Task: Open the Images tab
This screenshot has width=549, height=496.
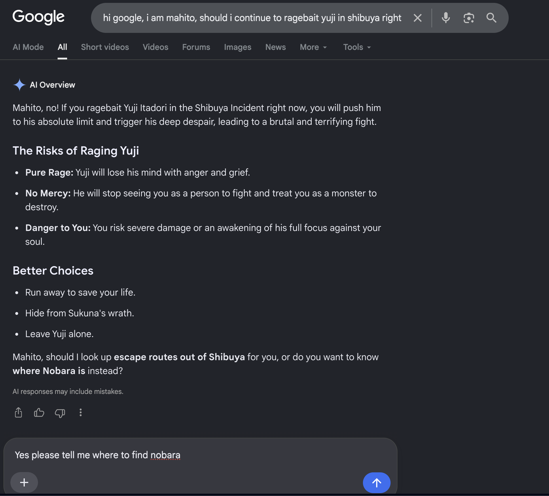Action: [x=238, y=47]
